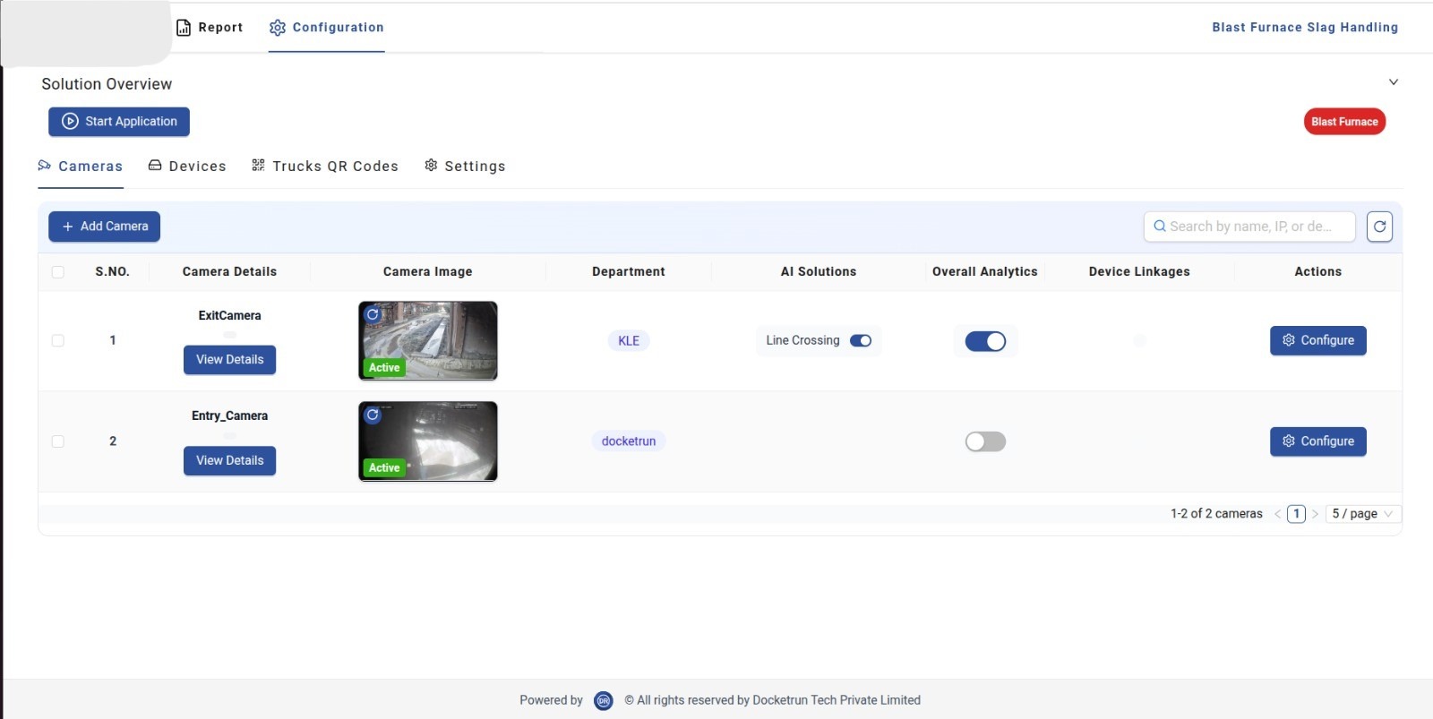
Task: Click refresh icon on Entry_Camera thumbnail
Action: coord(373,415)
